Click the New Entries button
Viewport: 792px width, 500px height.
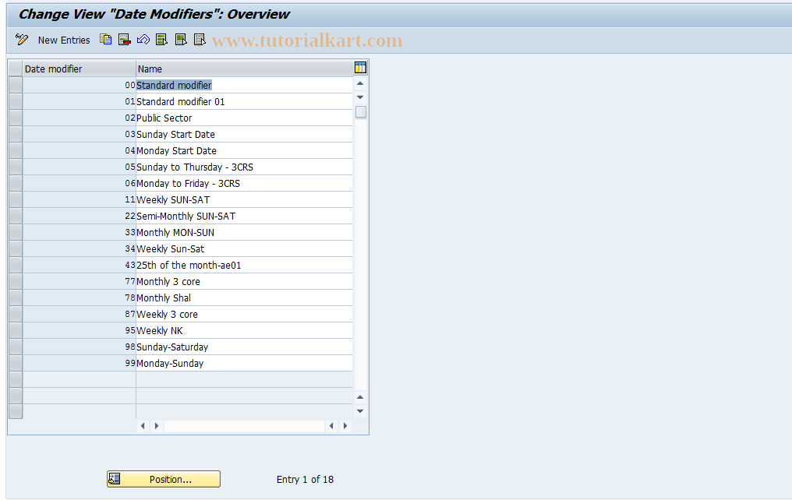[x=64, y=40]
